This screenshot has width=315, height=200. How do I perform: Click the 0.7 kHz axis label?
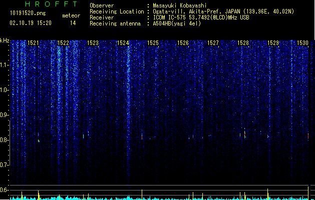5,165
